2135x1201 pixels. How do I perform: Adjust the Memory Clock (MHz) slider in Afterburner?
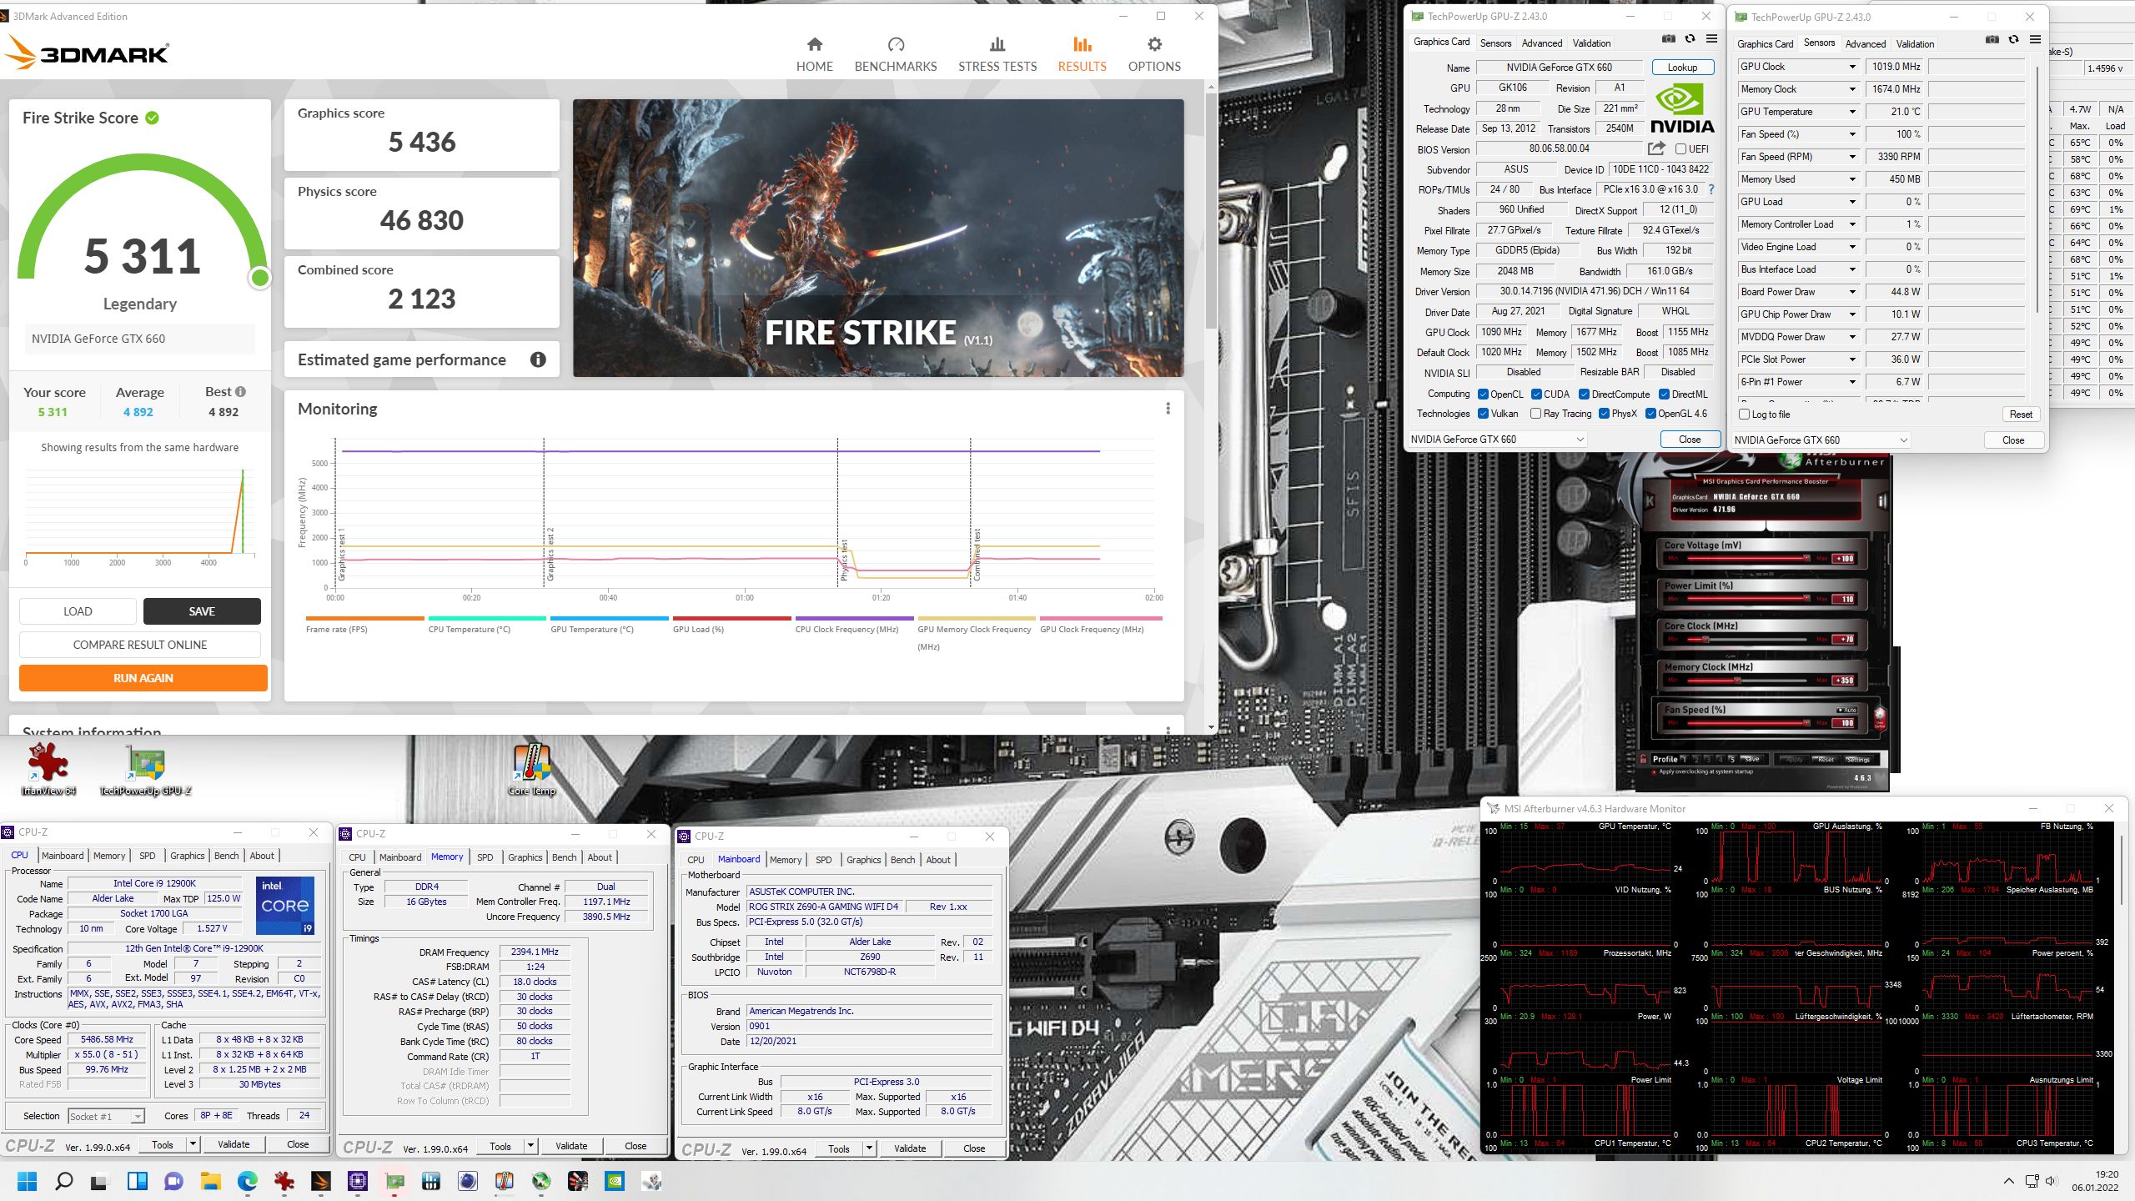coord(1737,681)
